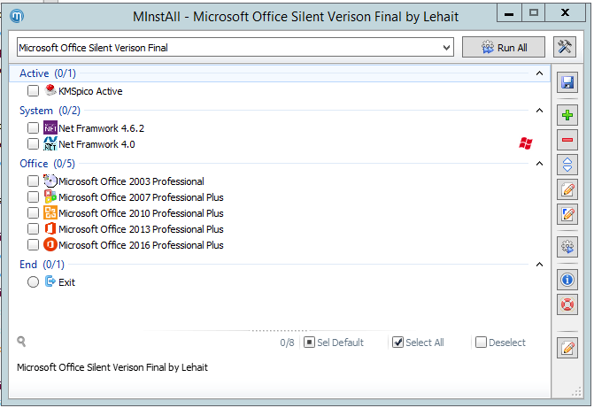594x408 pixels.
Task: Click the red minus remove icon
Action: coord(567,140)
